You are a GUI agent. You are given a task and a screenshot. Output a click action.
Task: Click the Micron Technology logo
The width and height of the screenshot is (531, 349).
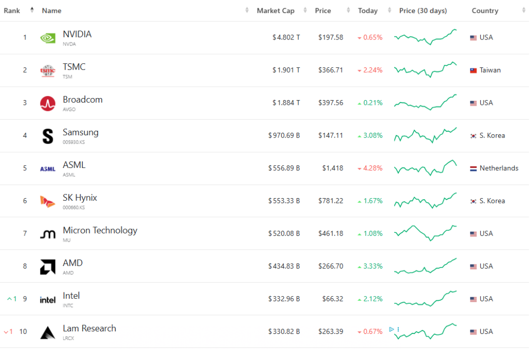click(x=48, y=234)
